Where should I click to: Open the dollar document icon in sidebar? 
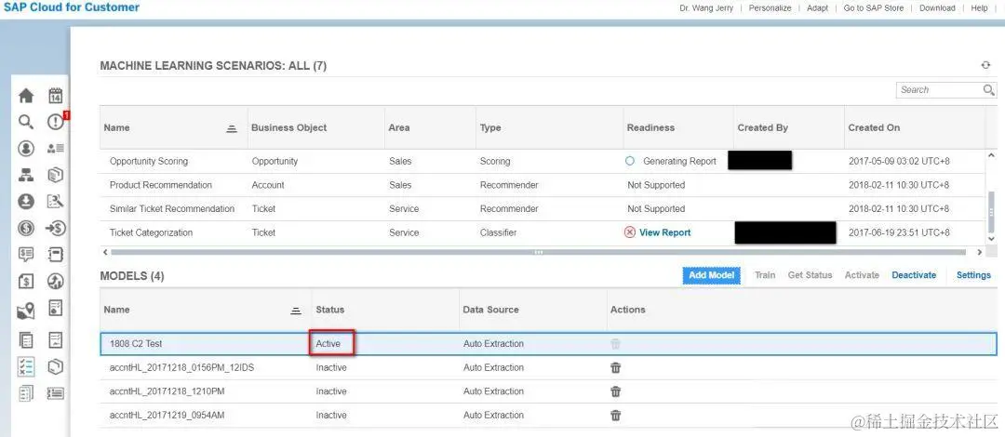pos(26,282)
